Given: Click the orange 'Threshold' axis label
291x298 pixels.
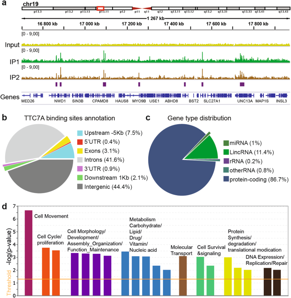Looking at the screenshot, I should (9, 283).
